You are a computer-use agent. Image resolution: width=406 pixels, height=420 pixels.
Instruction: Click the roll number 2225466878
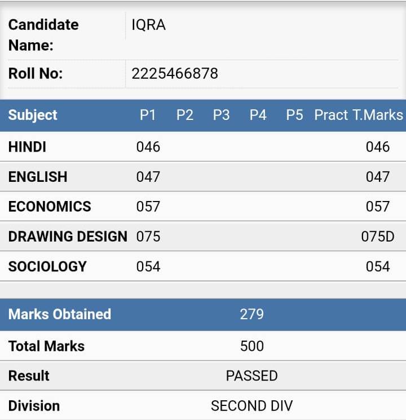(x=175, y=73)
